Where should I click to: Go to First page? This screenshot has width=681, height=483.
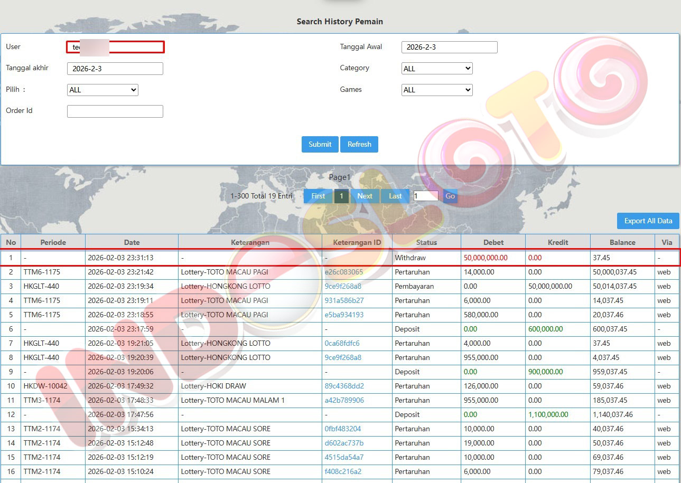(x=318, y=196)
